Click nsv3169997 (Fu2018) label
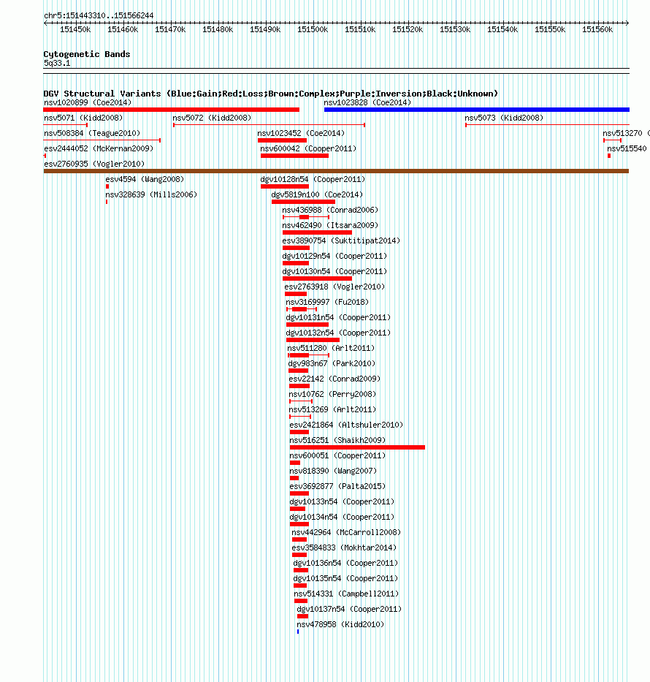The image size is (650, 682). point(327,303)
